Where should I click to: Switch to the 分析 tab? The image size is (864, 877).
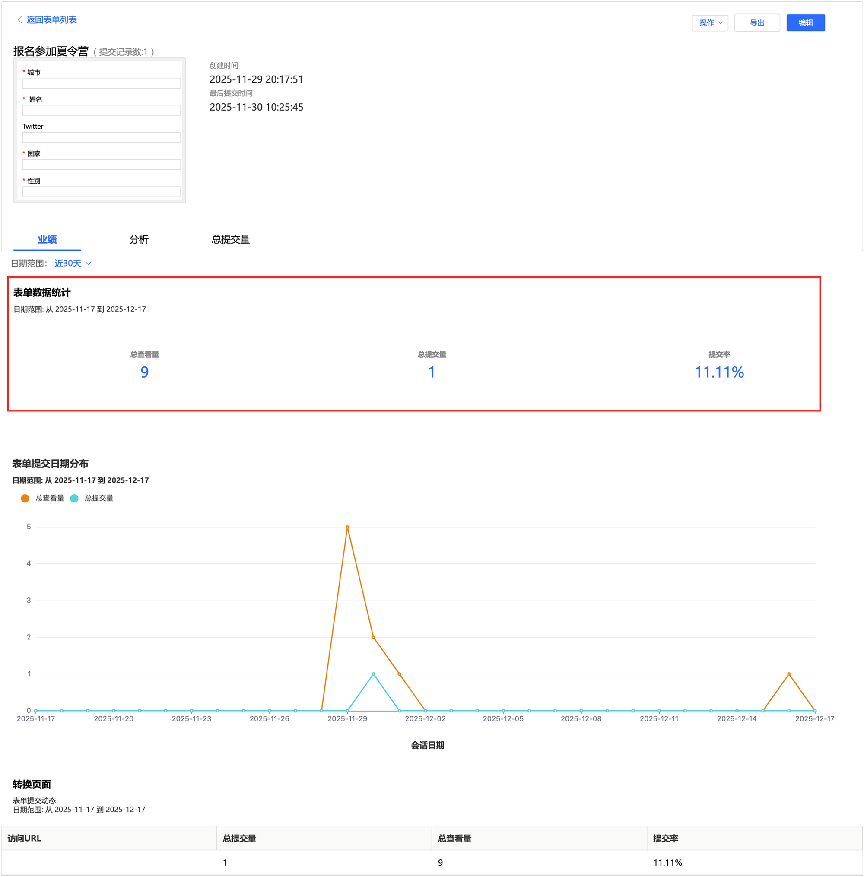click(x=138, y=239)
